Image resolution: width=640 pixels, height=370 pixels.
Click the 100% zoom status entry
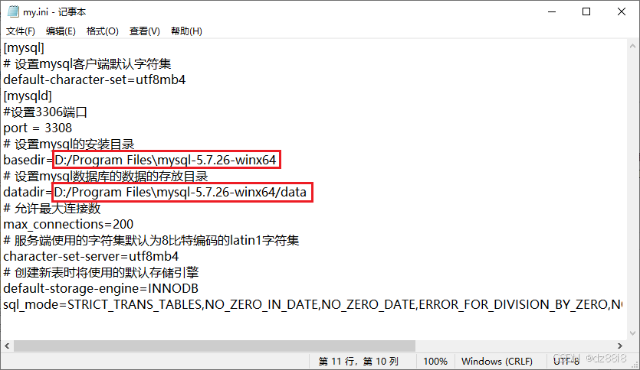point(435,362)
